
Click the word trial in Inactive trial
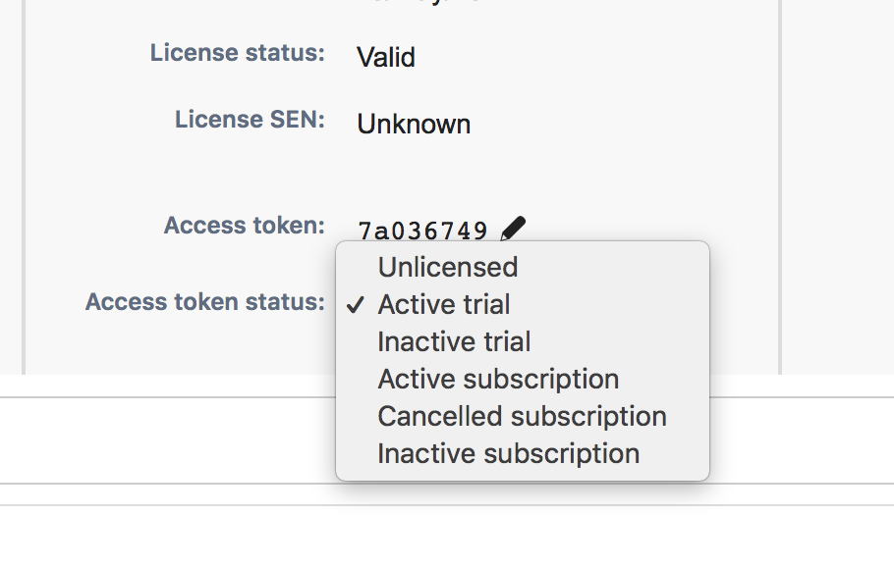[508, 341]
